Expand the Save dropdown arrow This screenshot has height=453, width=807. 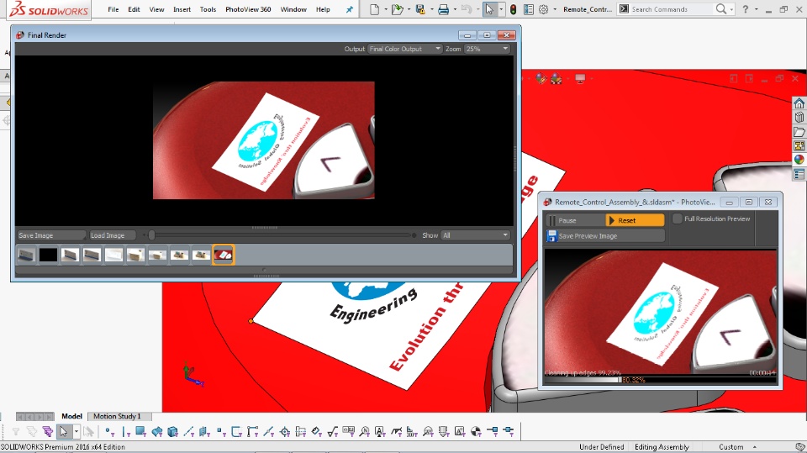pos(431,9)
